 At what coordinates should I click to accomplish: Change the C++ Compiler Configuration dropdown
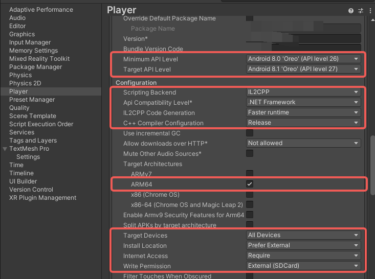[x=303, y=123]
